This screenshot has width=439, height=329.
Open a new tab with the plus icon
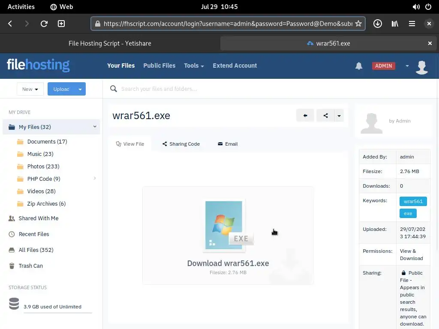(61, 24)
